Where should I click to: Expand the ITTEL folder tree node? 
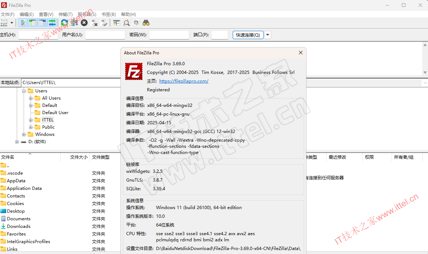[x=31, y=120]
